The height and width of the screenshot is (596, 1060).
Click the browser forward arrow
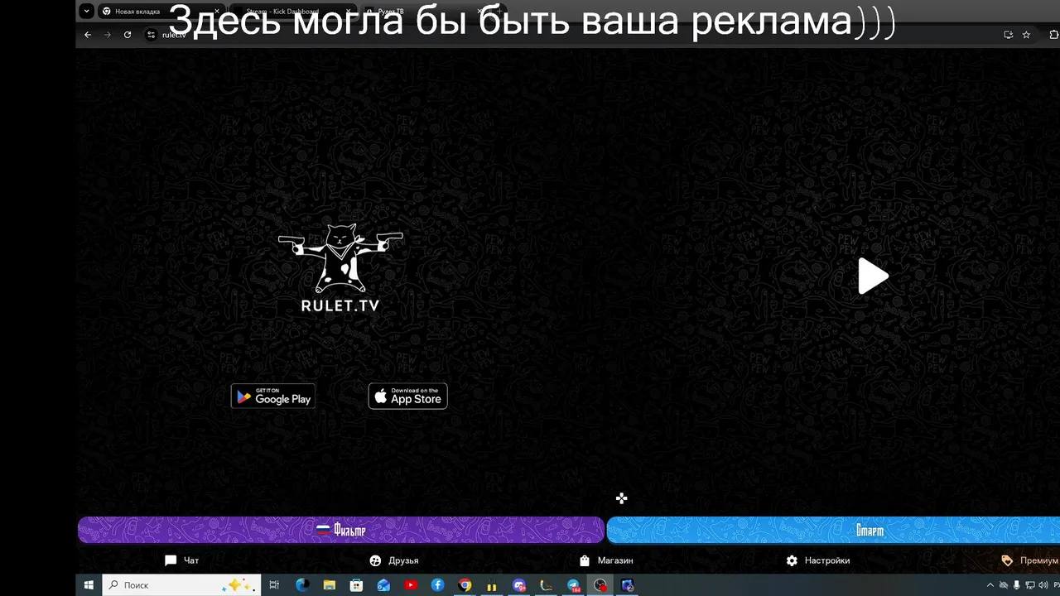(x=108, y=35)
